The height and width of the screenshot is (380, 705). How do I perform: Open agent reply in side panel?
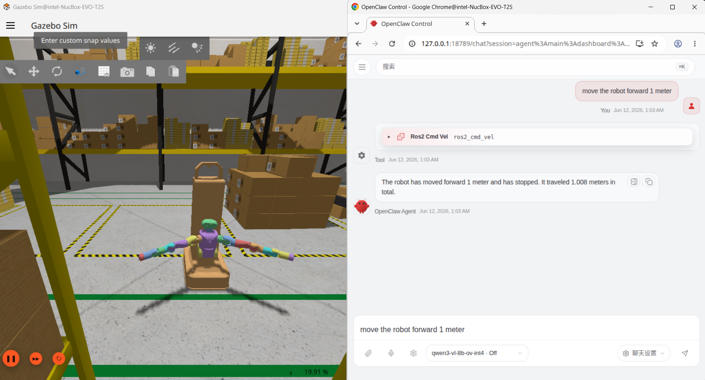[x=634, y=182]
